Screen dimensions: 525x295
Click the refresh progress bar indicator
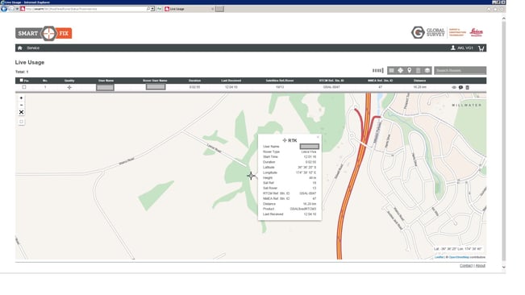pos(378,70)
